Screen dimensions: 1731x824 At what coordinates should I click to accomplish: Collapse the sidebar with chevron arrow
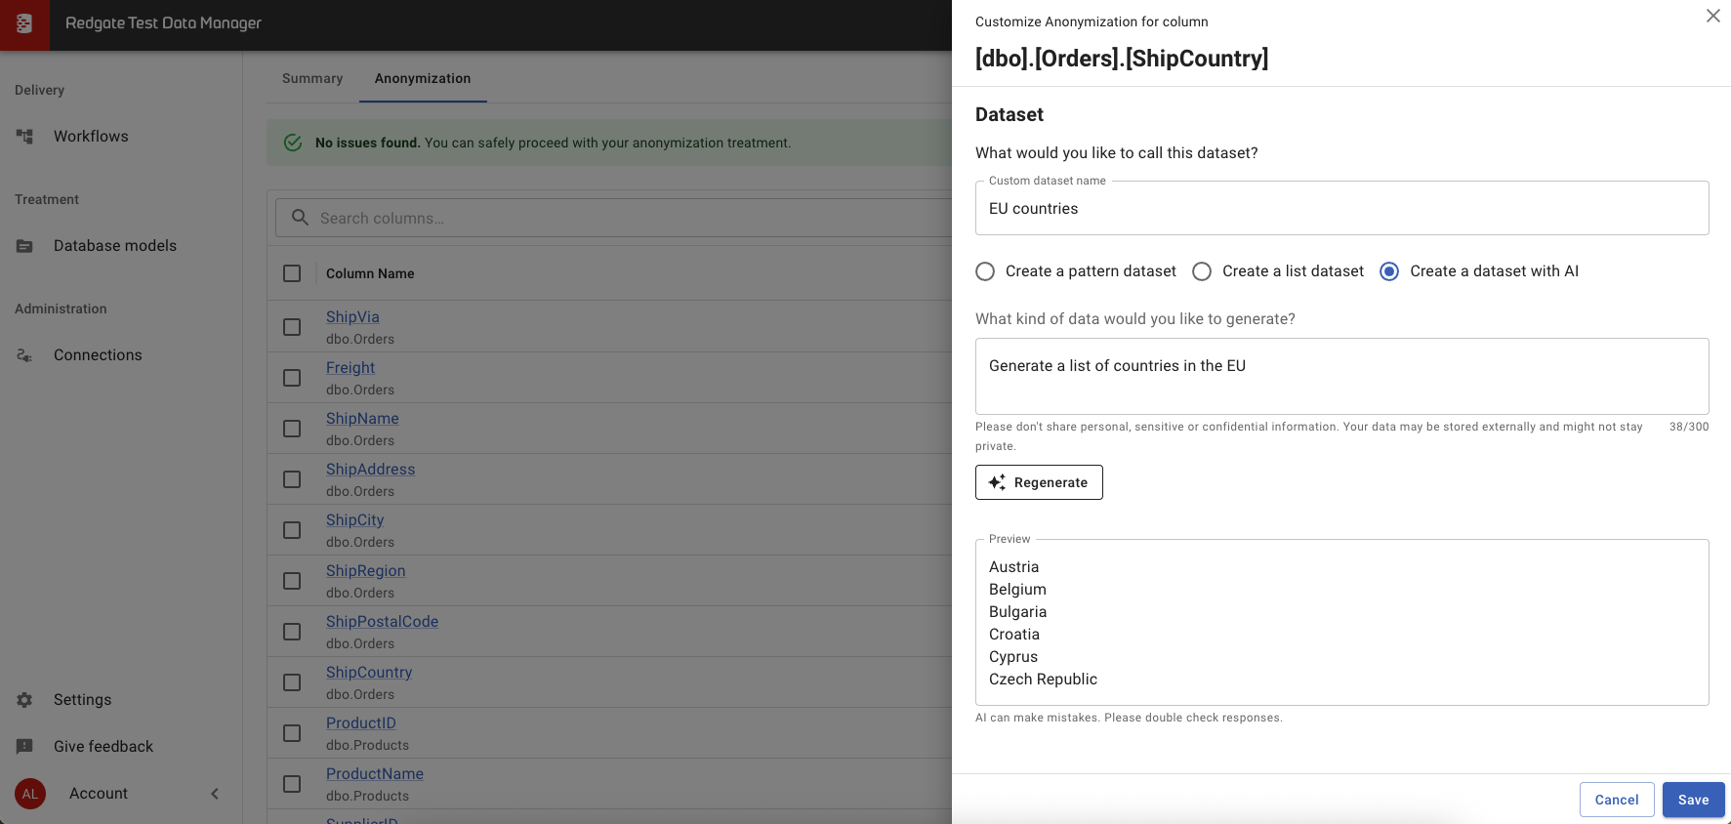tap(215, 794)
